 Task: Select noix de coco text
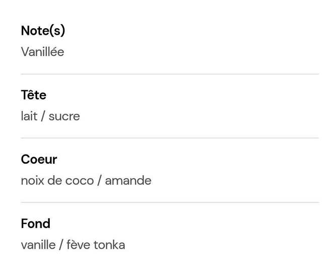click(x=57, y=181)
